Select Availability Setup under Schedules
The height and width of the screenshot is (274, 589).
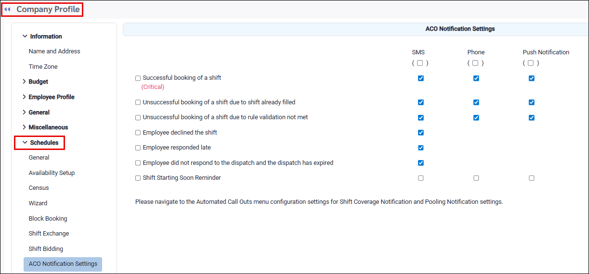click(52, 173)
